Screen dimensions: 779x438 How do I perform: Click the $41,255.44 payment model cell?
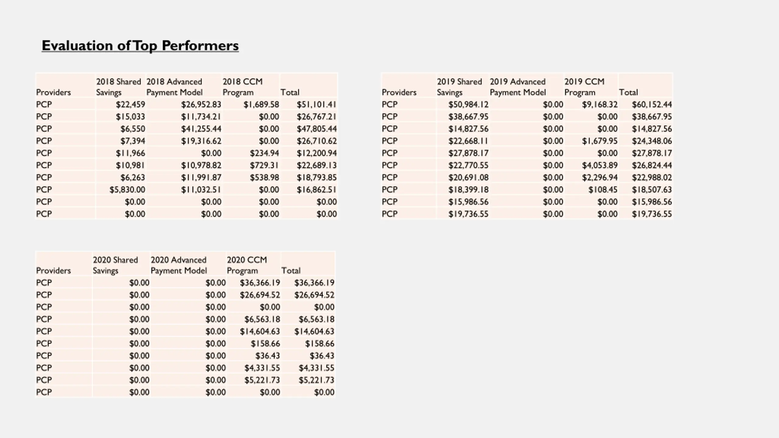pos(201,129)
